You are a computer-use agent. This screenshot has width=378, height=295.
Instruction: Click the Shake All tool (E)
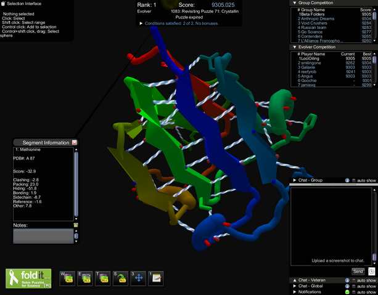point(85,278)
